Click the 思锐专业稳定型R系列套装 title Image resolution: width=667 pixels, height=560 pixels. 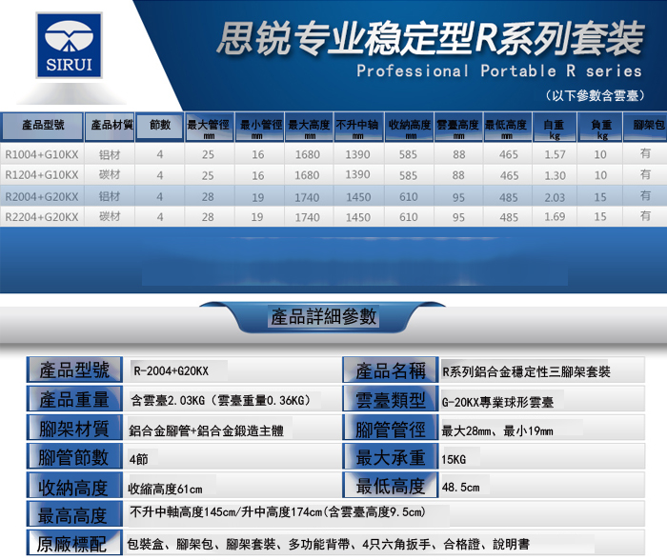(431, 38)
